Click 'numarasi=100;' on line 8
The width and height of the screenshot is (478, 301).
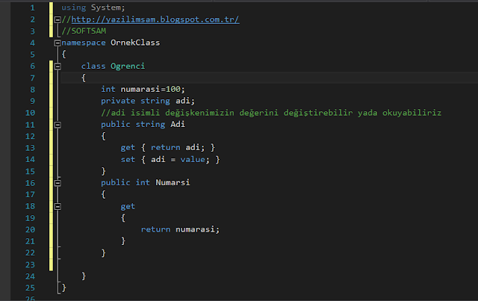pyautogui.click(x=152, y=90)
